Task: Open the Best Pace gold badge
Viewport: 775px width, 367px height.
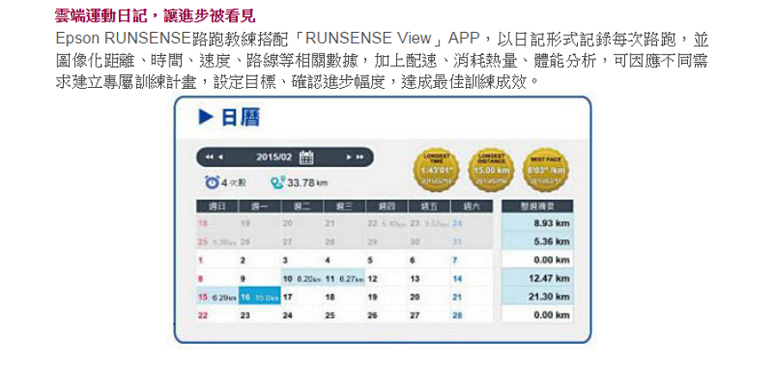Action: (546, 171)
